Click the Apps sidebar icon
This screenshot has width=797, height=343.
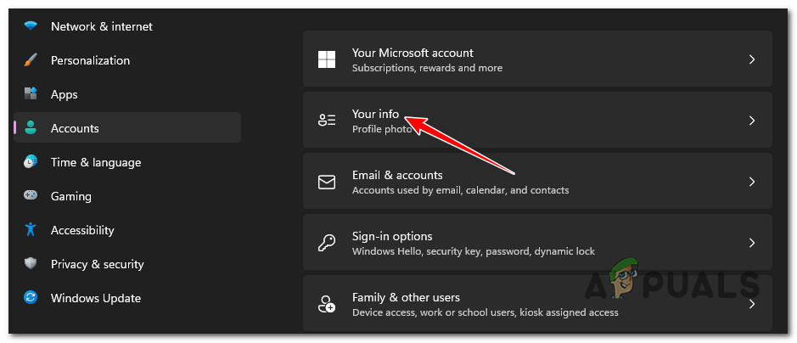tap(31, 94)
